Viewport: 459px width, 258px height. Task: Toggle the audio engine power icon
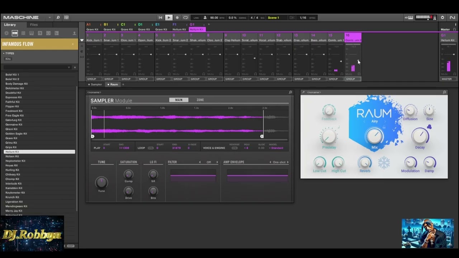(443, 18)
